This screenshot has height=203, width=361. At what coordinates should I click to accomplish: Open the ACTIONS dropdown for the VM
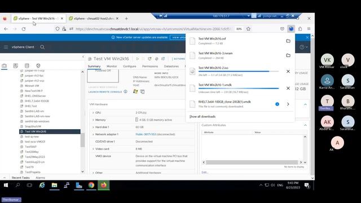click(179, 59)
